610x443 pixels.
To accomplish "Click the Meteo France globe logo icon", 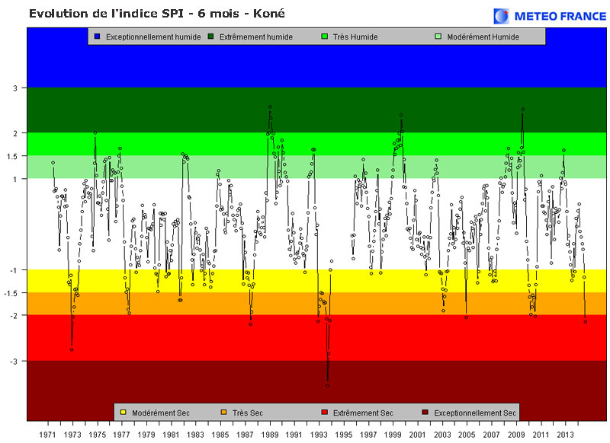I will click(501, 16).
